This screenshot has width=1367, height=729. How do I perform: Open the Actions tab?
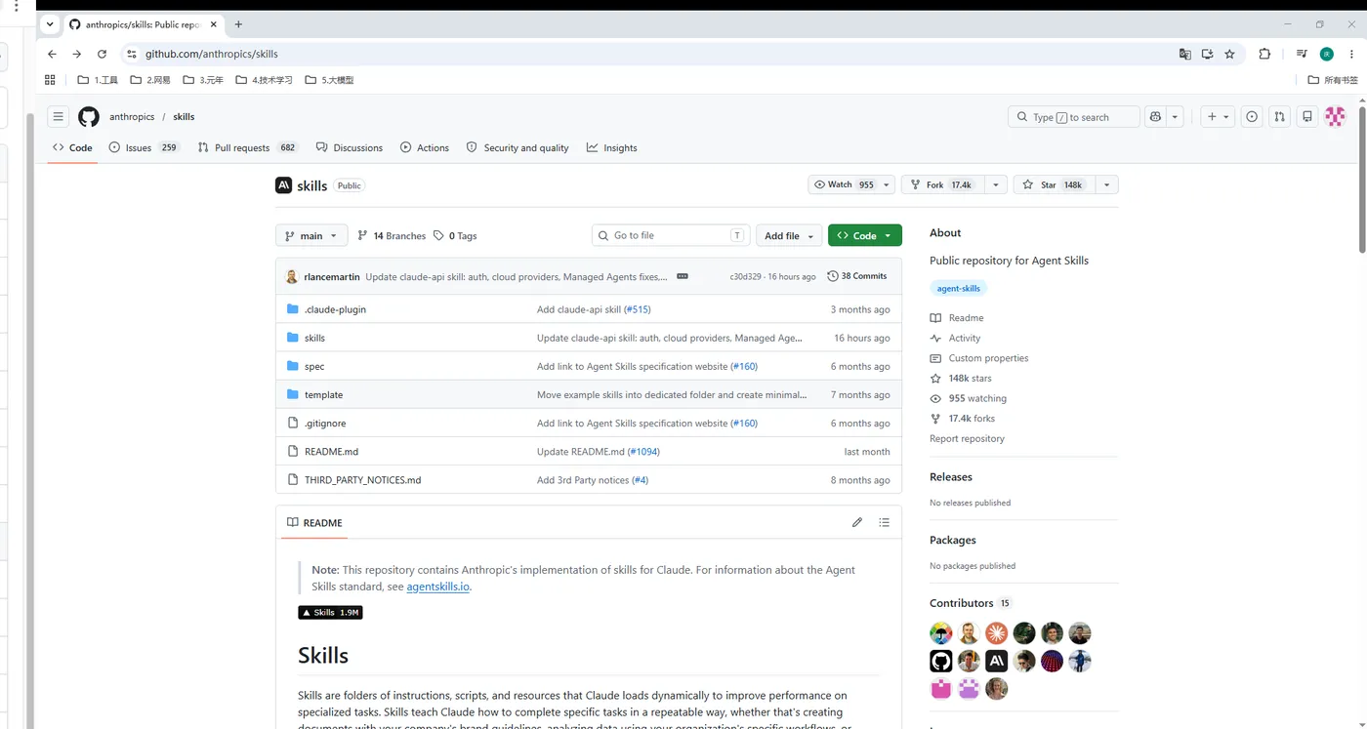(x=425, y=147)
